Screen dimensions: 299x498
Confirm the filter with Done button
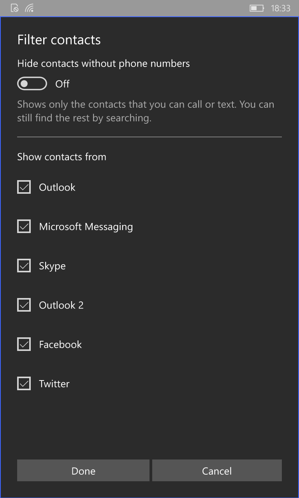click(x=83, y=471)
